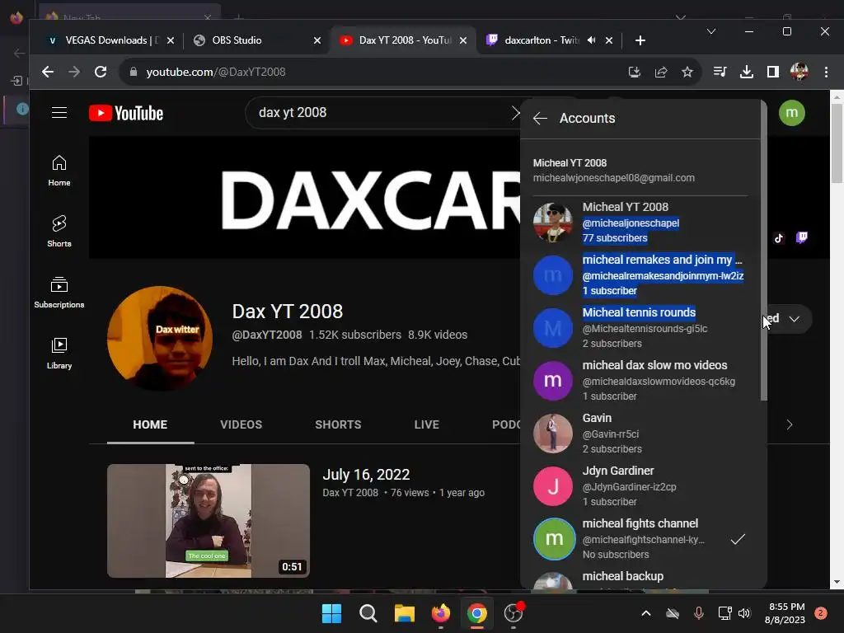The height and width of the screenshot is (633, 844).
Task: Open Windows Start menu
Action: [331, 613]
